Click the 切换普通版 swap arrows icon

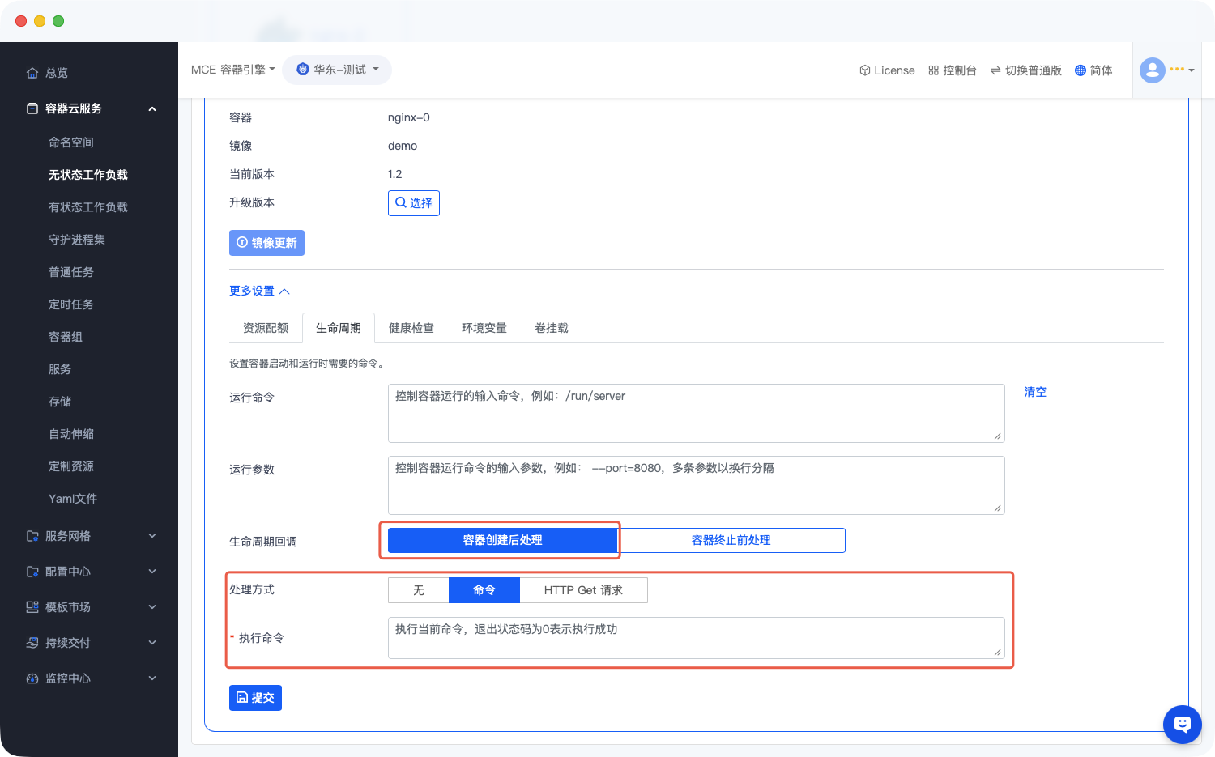995,70
